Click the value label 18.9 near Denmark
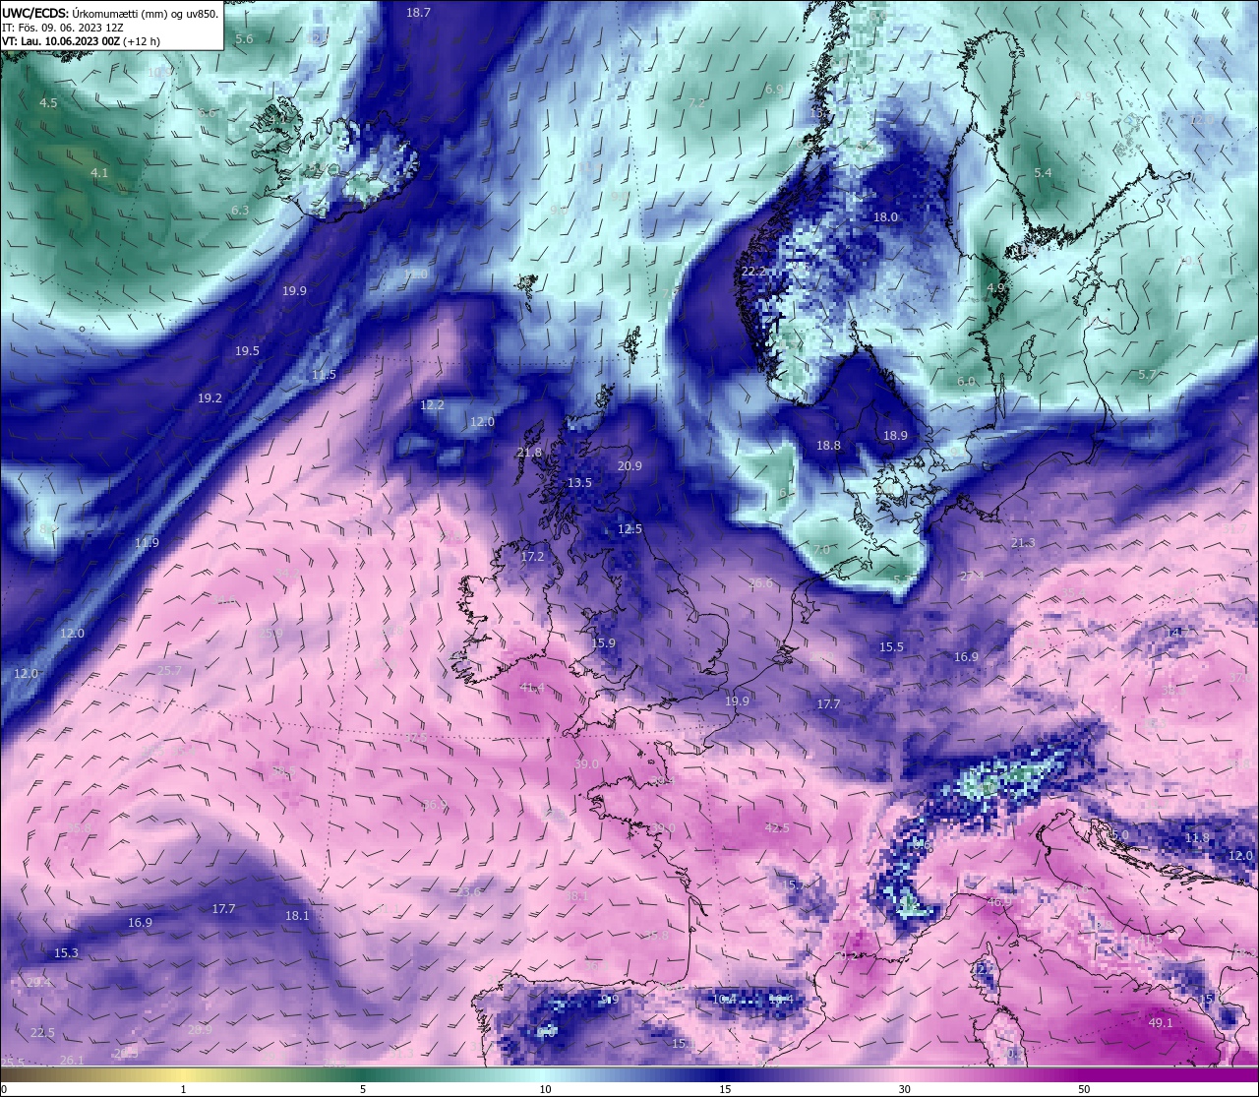 coord(895,436)
